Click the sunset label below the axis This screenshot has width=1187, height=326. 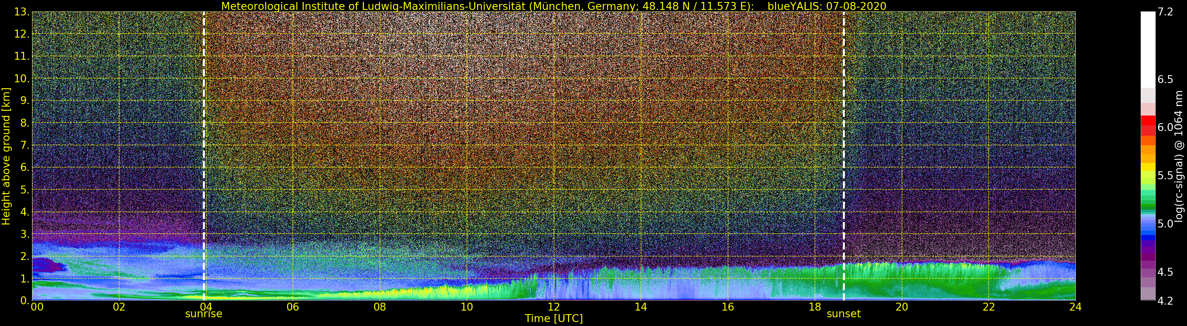click(843, 314)
